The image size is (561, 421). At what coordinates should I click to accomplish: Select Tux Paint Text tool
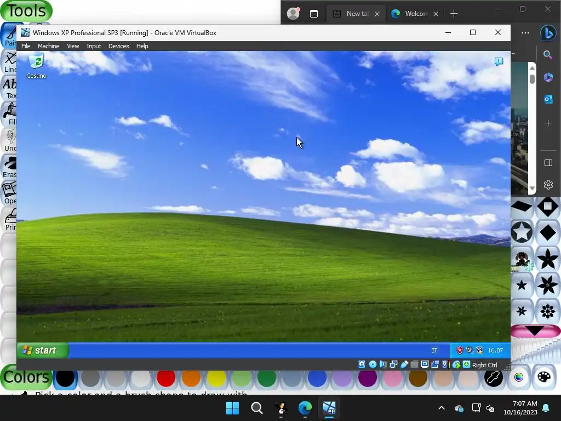9,88
